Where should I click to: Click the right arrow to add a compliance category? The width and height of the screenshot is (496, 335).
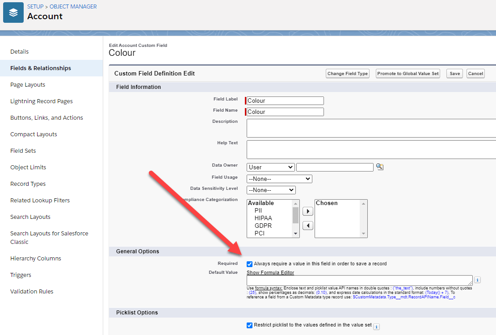point(307,211)
